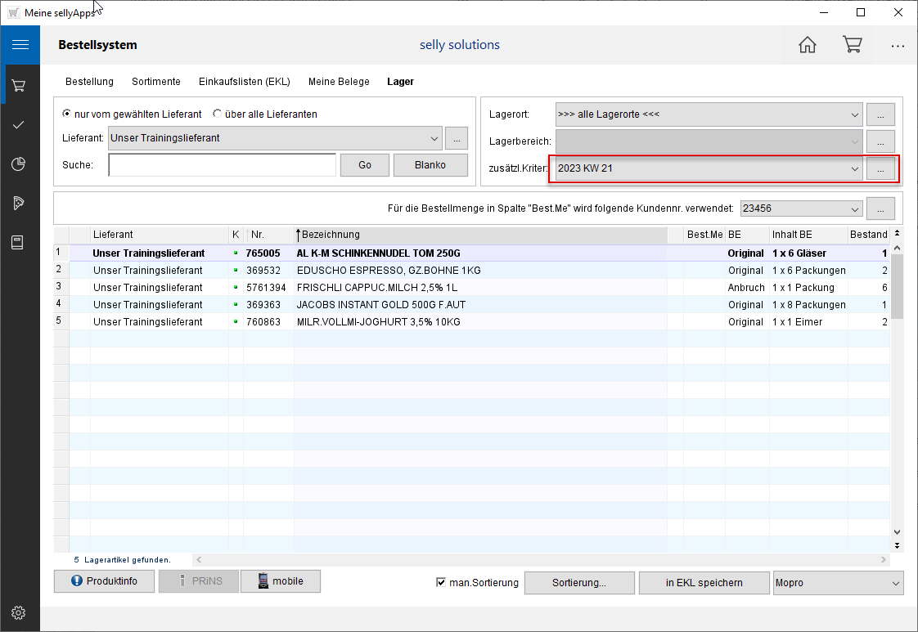This screenshot has height=632, width=918.
Task: Open settings gear at sidebar bottom
Action: click(20, 612)
